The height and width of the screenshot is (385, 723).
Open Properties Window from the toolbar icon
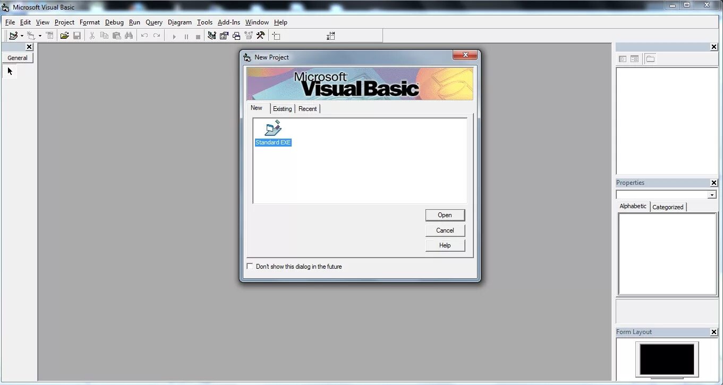click(x=224, y=36)
